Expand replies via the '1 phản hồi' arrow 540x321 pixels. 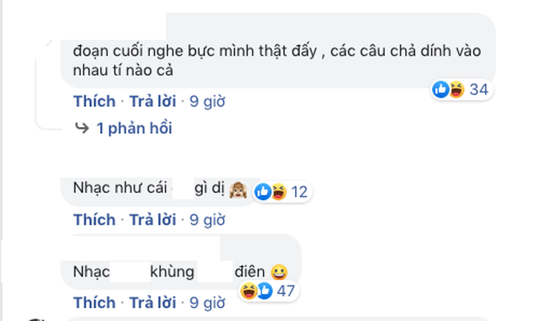coord(82,129)
